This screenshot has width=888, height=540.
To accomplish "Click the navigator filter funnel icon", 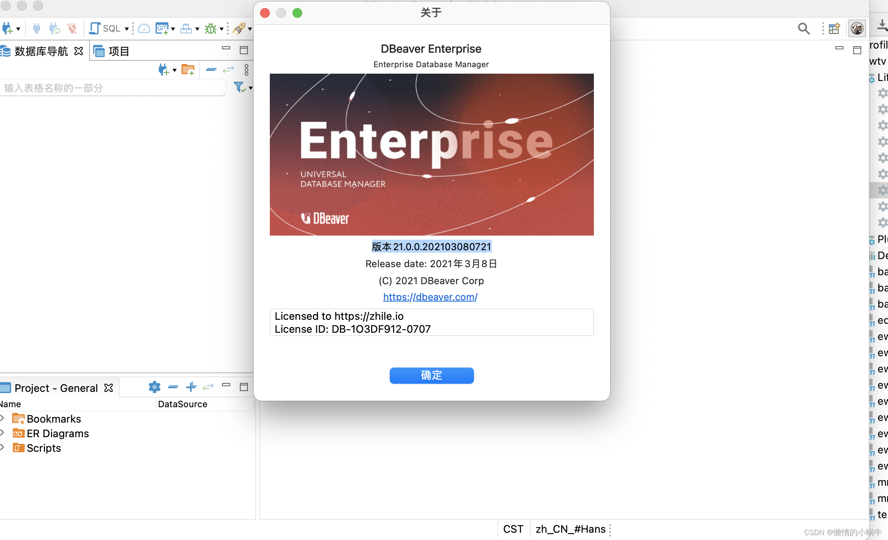I will [240, 87].
